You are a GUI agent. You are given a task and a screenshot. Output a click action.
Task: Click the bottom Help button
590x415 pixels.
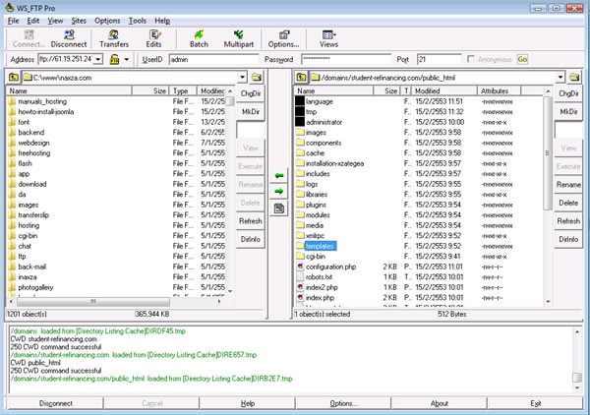(x=248, y=403)
